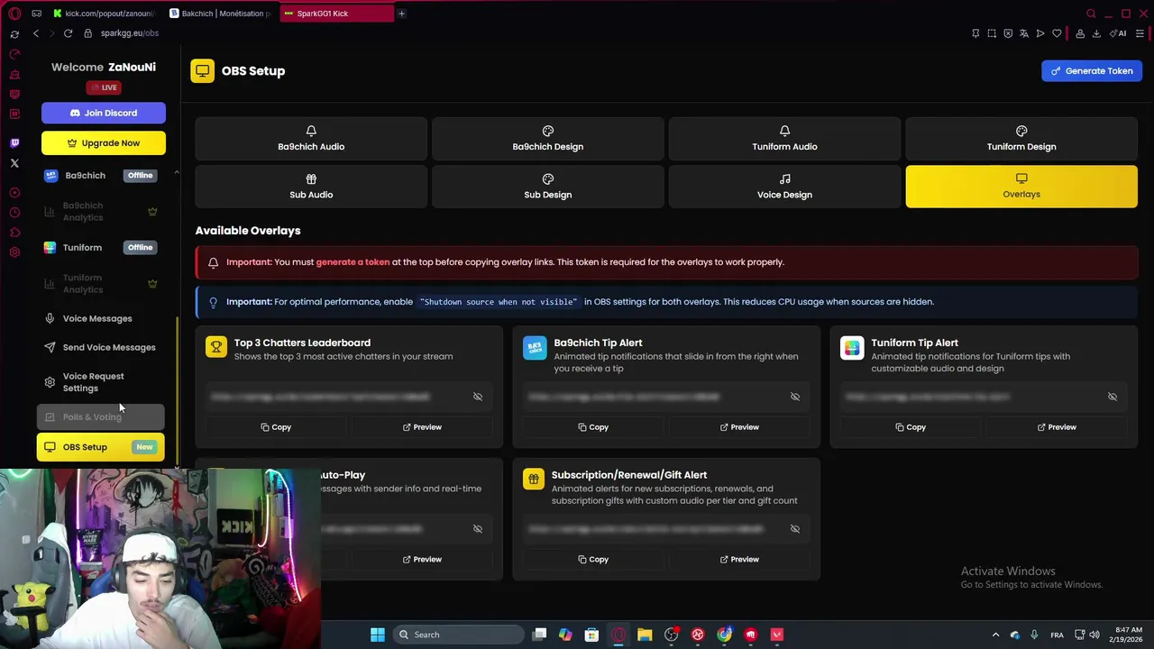Open Microsoft Store from the taskbar
Screen dimensions: 1154x649
[x=591, y=635]
